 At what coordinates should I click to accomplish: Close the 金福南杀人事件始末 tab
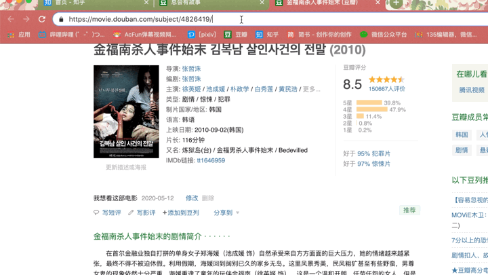(378, 3)
